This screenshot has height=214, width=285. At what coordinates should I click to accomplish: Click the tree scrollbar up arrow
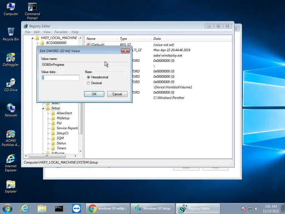point(80,38)
